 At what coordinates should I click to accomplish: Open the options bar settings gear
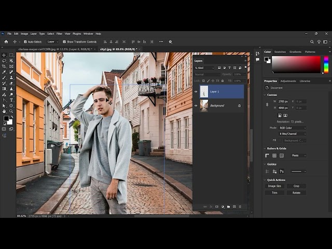[x=170, y=41]
